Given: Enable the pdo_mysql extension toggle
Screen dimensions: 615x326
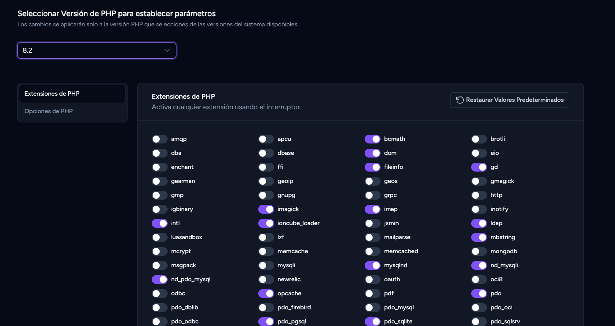Looking at the screenshot, I should click(x=373, y=308).
